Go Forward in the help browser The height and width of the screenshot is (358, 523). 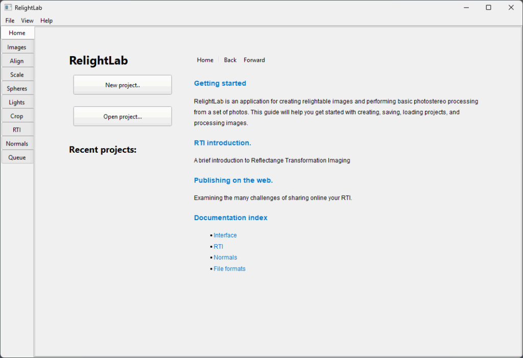click(254, 60)
